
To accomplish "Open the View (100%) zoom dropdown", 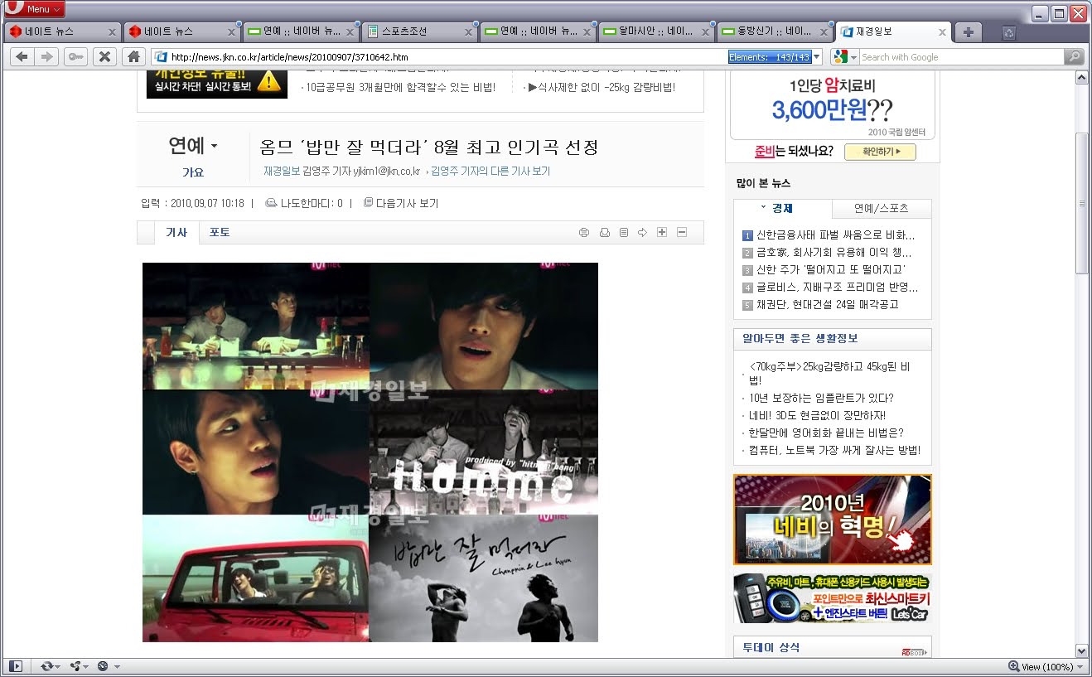I will (1045, 667).
